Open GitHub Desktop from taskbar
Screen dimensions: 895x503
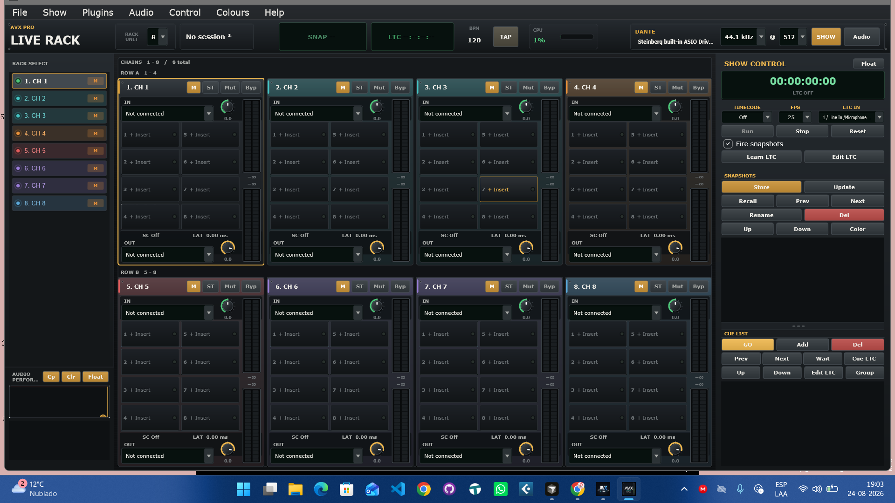coord(449,489)
